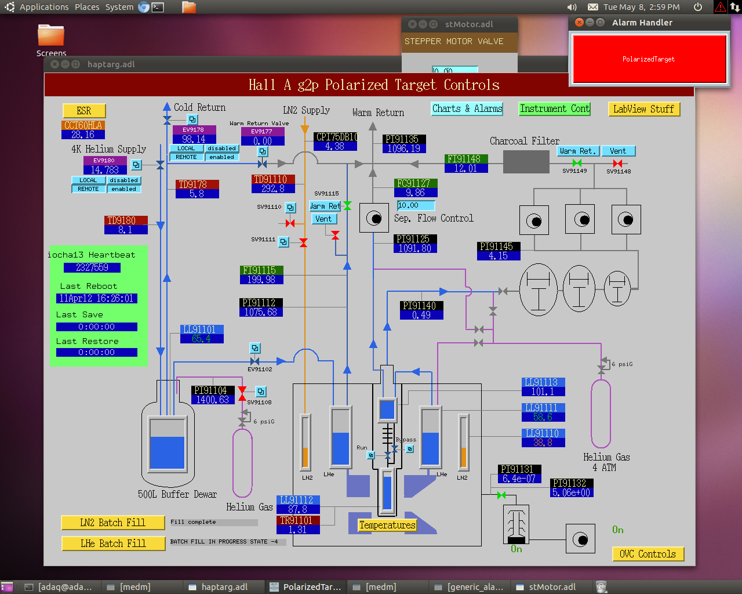Click PI91135 value 1096.19
742x594 pixels.
(x=404, y=148)
